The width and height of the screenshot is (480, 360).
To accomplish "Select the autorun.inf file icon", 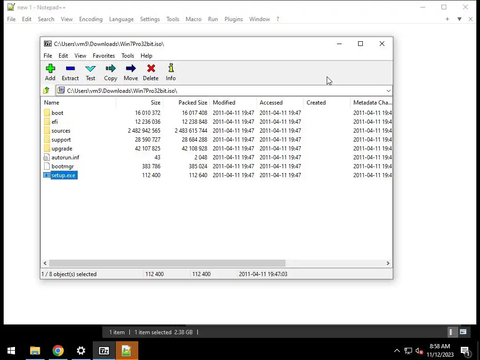I will (x=46, y=157).
